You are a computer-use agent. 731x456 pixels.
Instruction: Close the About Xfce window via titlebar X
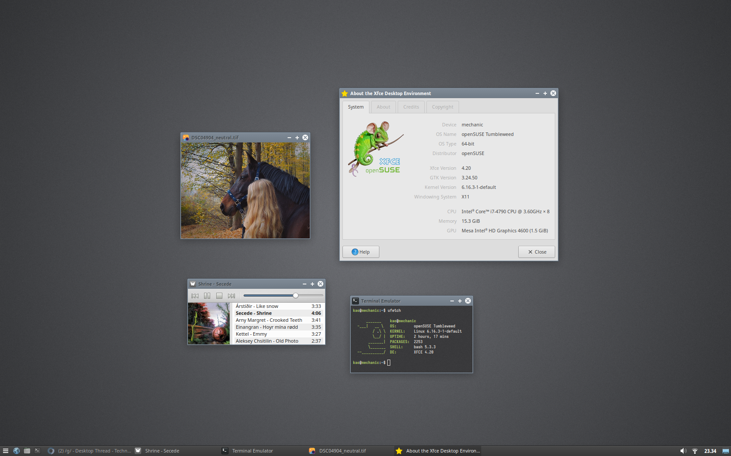pos(553,93)
